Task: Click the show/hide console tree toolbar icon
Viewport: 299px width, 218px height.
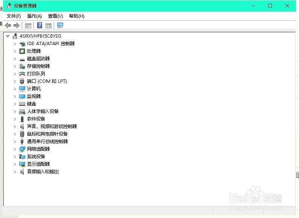Action: coord(28,25)
